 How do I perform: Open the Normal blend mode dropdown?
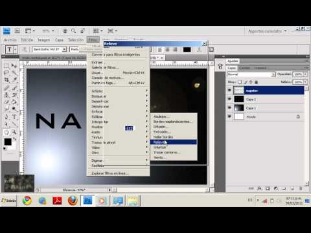251,74
